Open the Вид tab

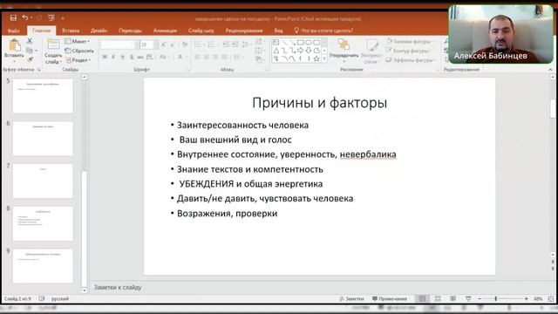279,31
